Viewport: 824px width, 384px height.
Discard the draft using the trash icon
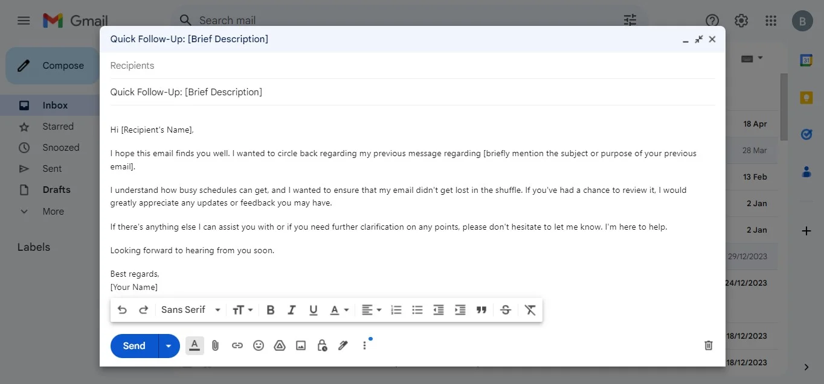tap(708, 345)
